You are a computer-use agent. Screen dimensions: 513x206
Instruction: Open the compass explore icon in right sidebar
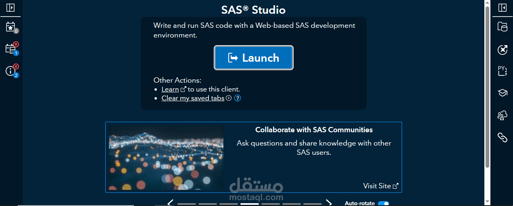click(x=502, y=50)
